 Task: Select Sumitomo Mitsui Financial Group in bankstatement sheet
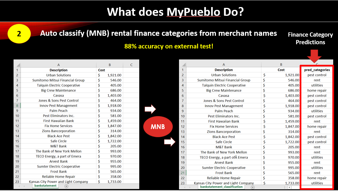58,80
